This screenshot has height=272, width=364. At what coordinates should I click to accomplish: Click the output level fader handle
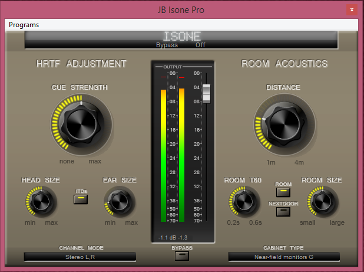click(x=206, y=94)
